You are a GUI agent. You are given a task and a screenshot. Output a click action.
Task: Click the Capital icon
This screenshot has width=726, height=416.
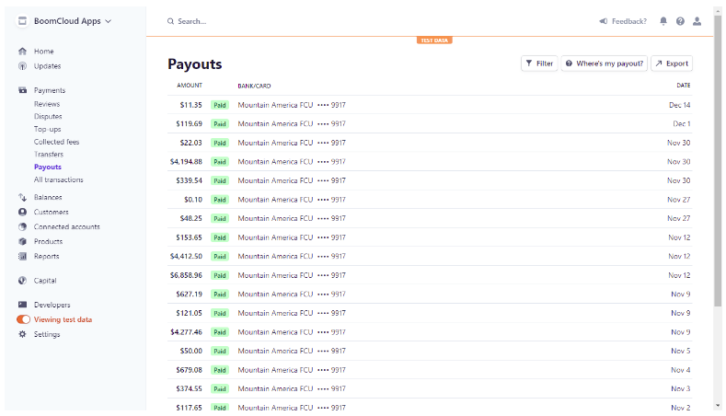point(22,281)
